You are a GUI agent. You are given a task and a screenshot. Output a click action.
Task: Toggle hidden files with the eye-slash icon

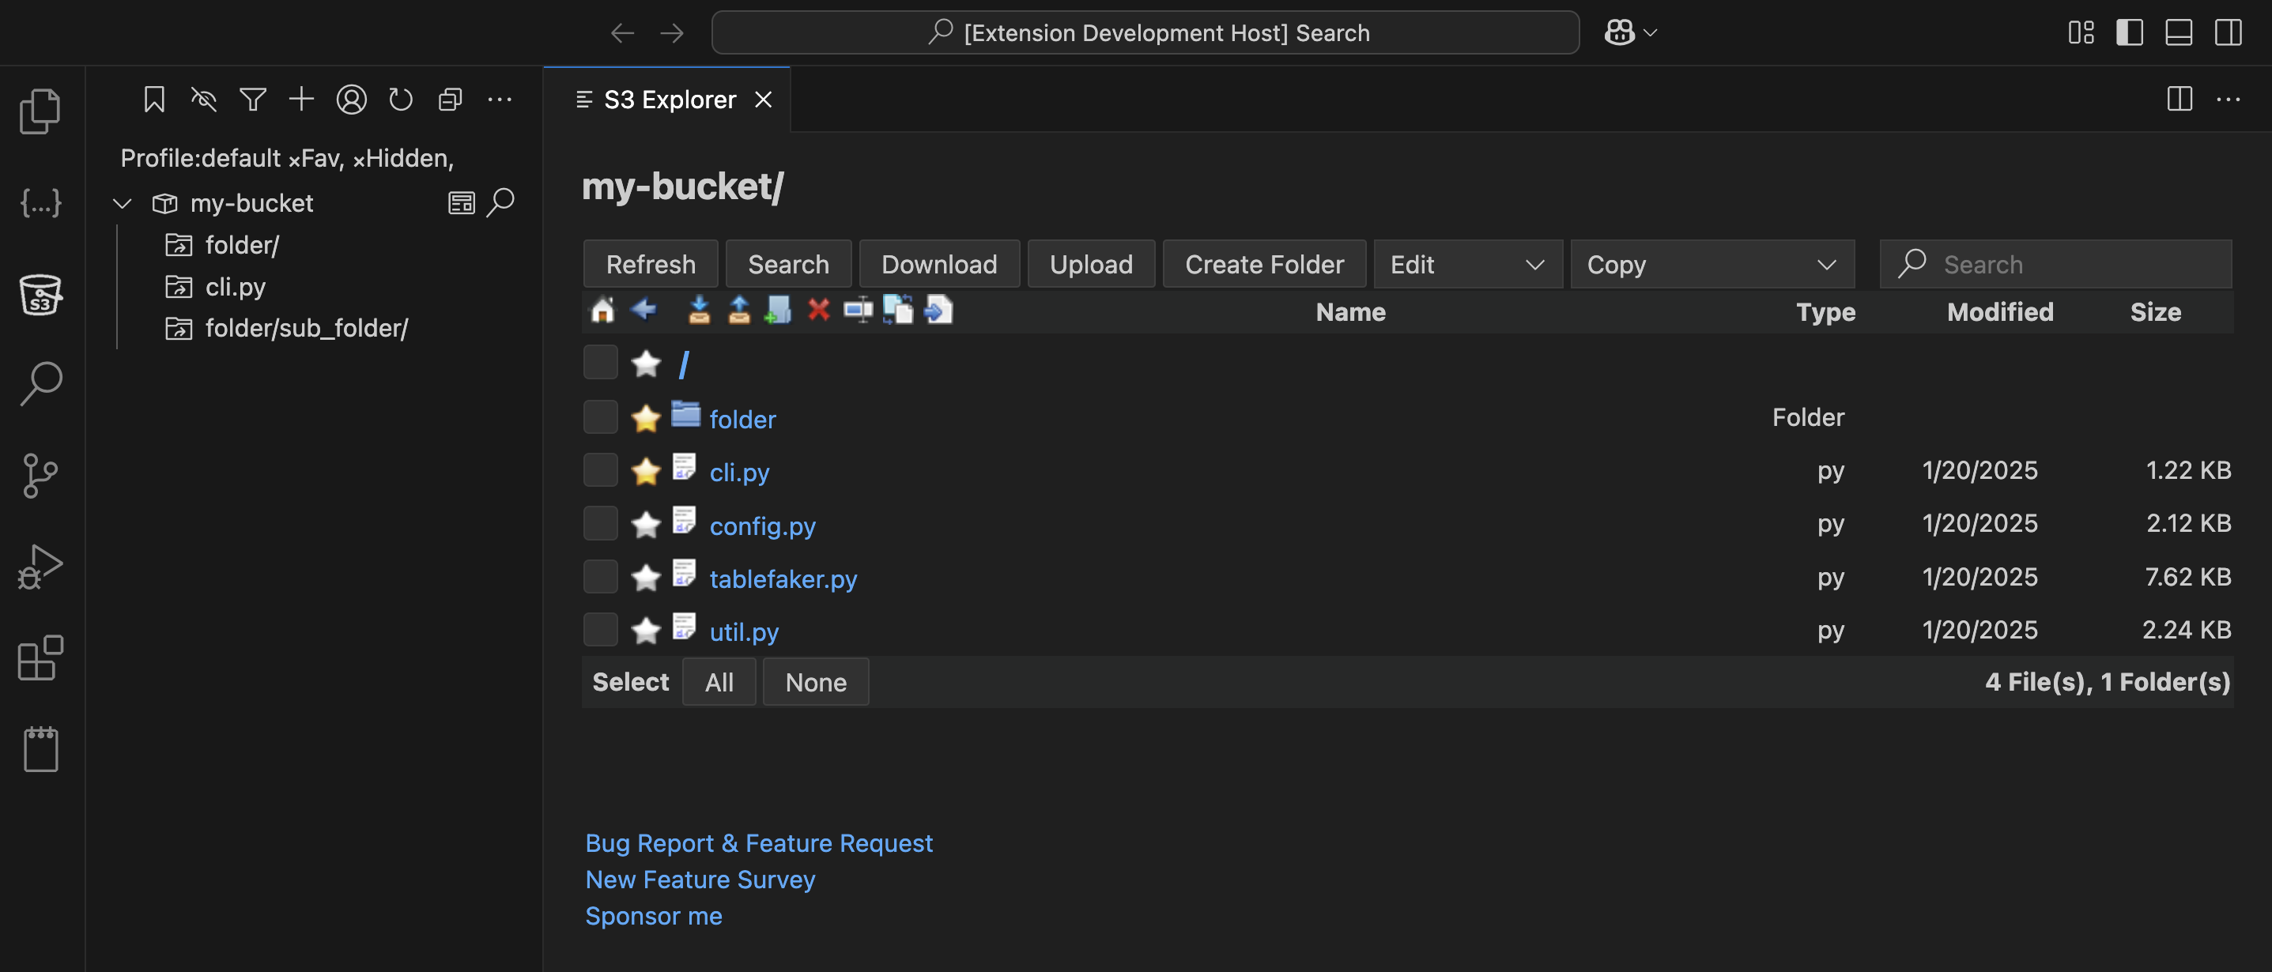tap(204, 99)
